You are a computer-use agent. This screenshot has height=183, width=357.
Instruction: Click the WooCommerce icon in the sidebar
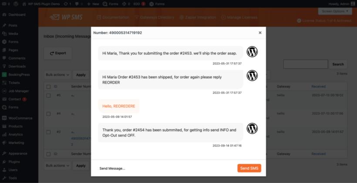coord(4,118)
